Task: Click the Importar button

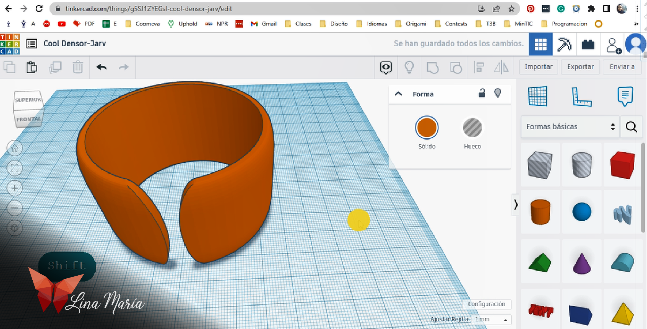Action: pyautogui.click(x=538, y=67)
